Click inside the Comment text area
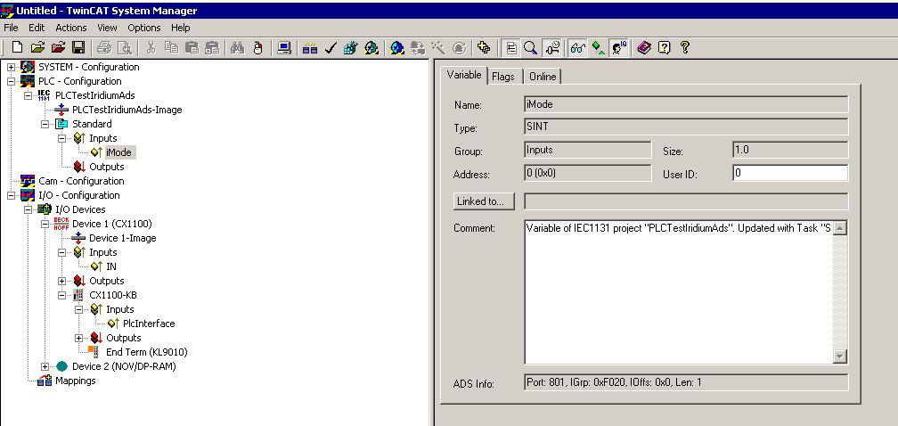Viewport: 898px width, 426px height. [679, 292]
